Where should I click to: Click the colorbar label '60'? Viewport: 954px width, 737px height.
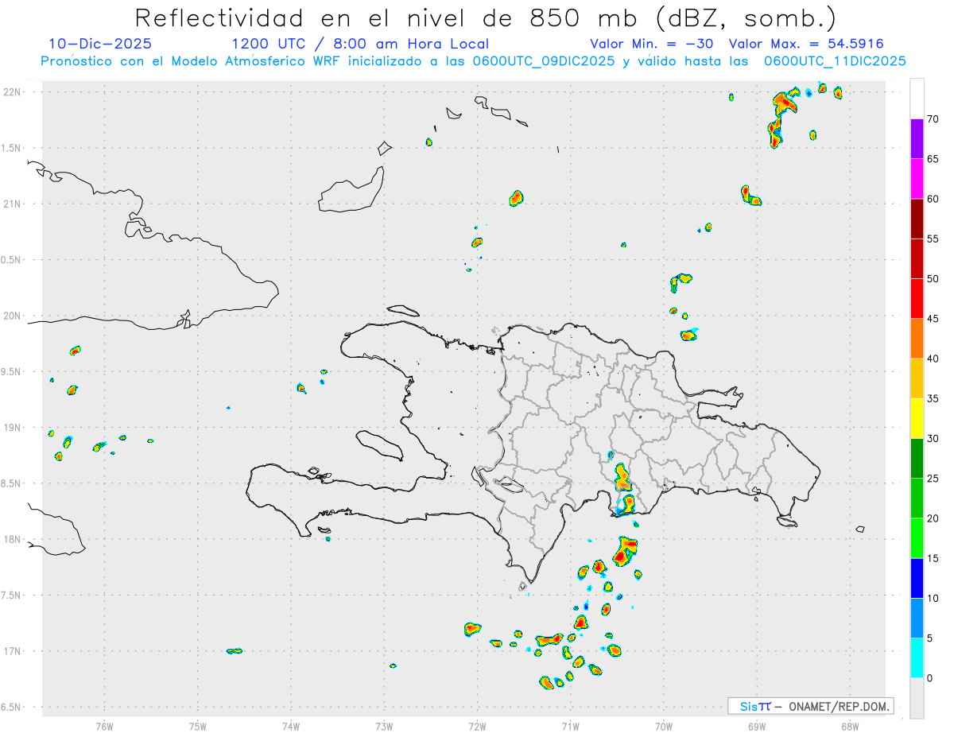(x=933, y=199)
